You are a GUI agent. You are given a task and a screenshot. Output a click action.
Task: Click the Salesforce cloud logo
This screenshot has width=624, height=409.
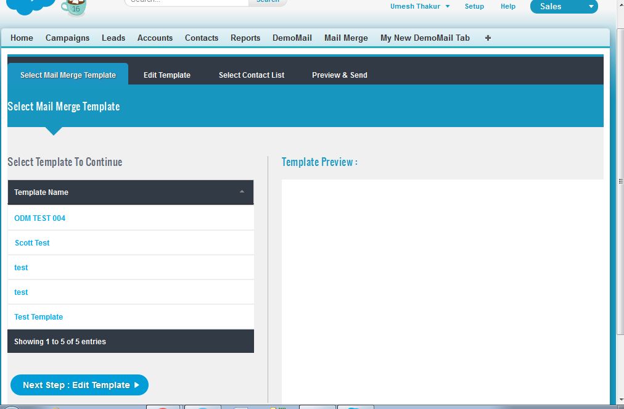(31, 6)
